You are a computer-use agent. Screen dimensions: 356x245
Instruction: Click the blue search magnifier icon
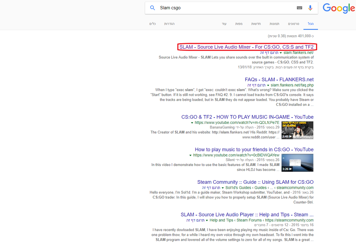152,8
